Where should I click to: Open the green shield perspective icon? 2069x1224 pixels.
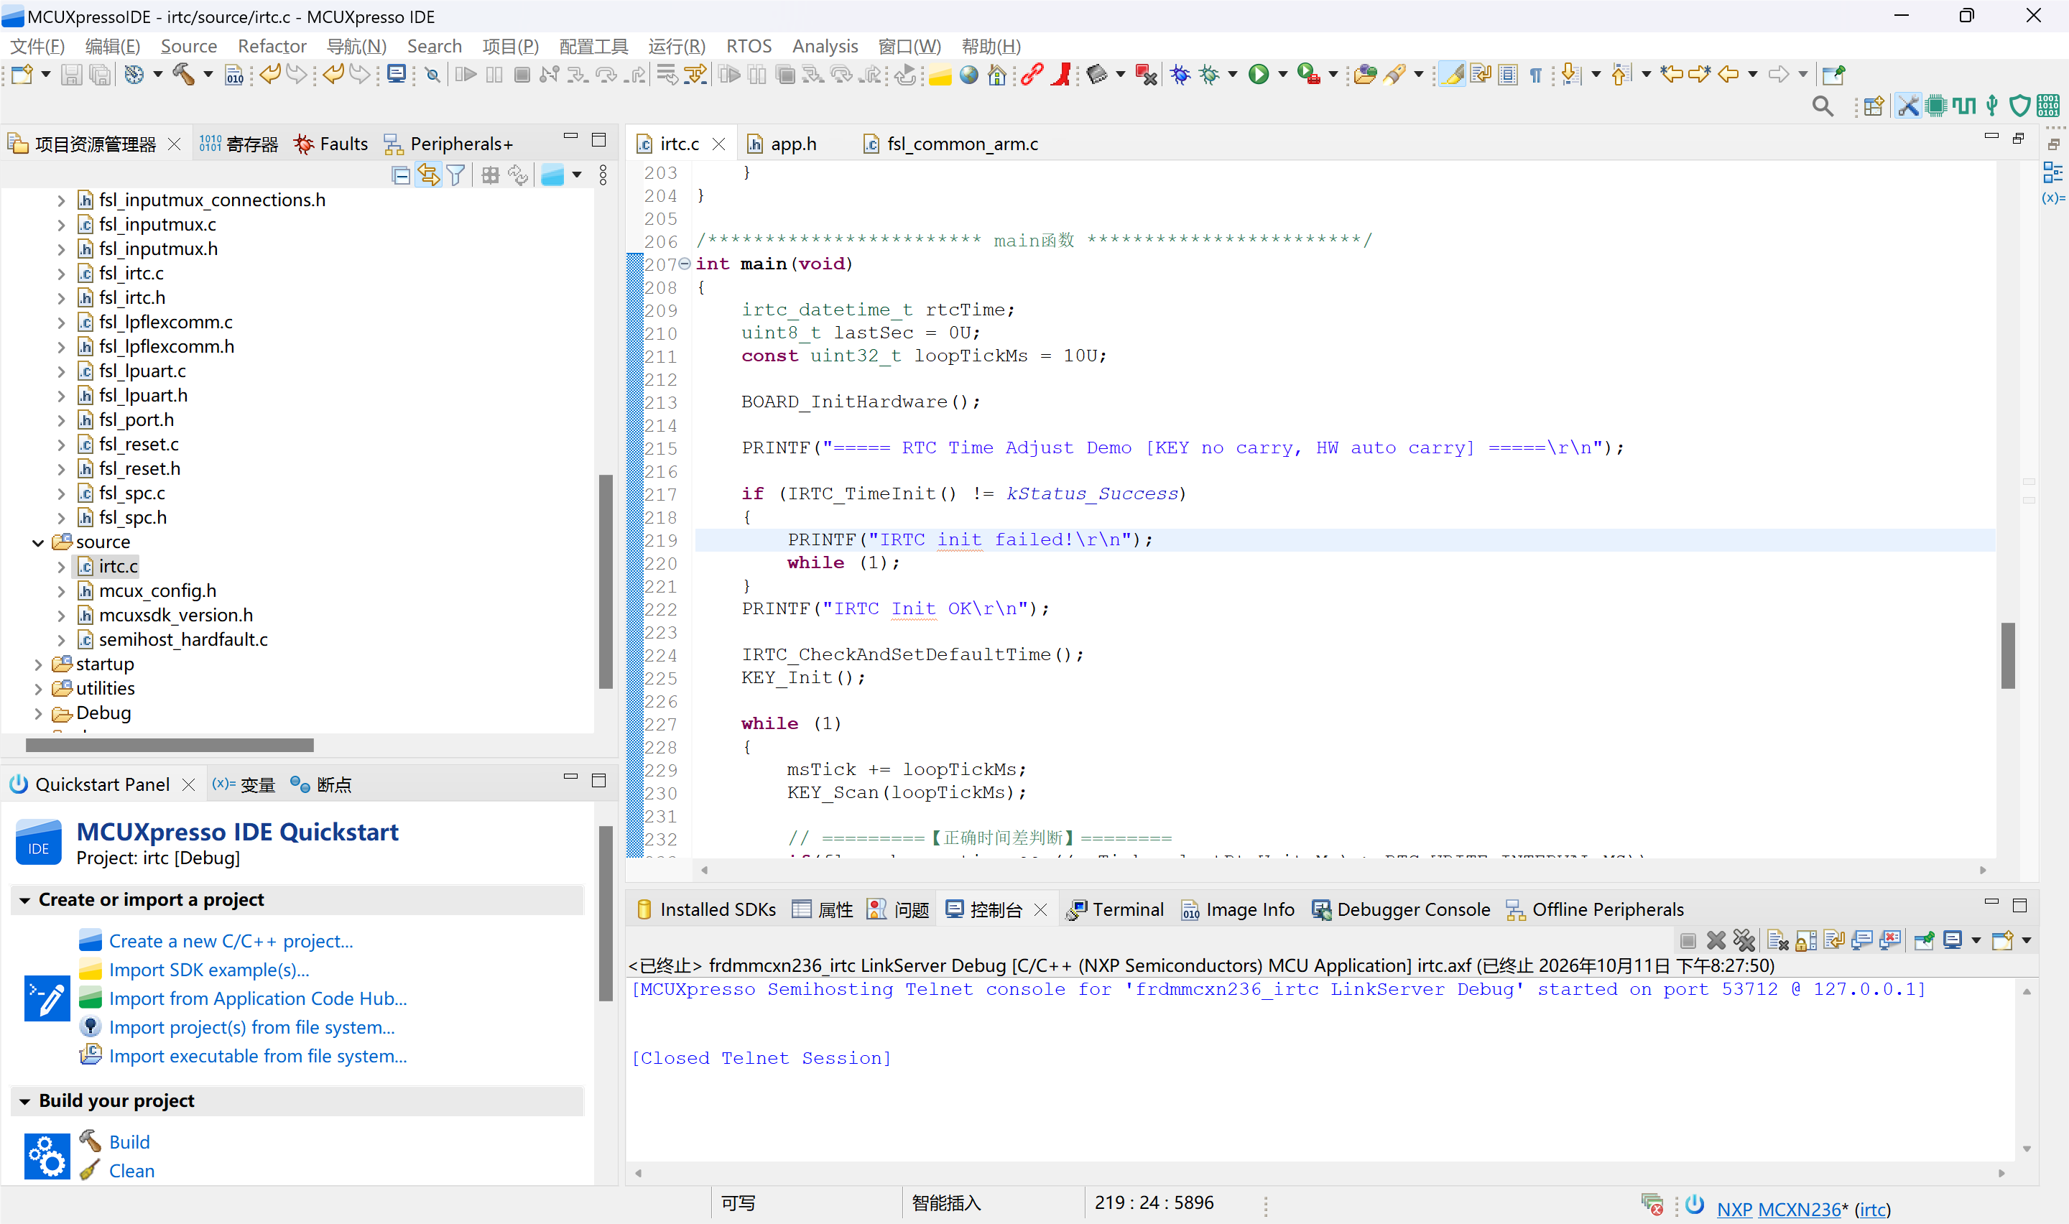[2019, 106]
